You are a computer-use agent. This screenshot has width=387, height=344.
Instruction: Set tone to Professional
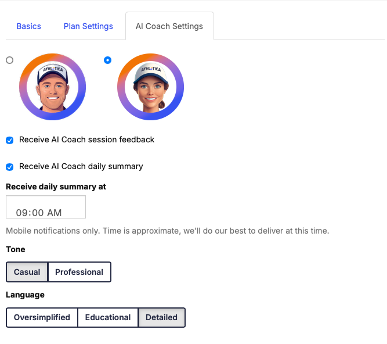tap(79, 272)
